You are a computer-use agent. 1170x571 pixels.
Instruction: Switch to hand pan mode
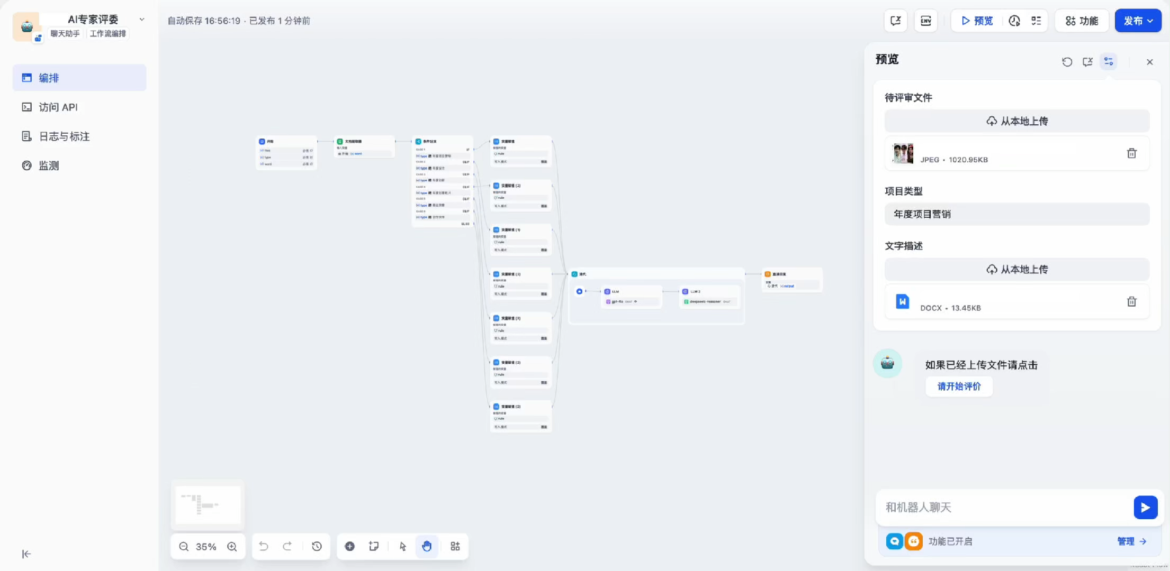click(427, 547)
